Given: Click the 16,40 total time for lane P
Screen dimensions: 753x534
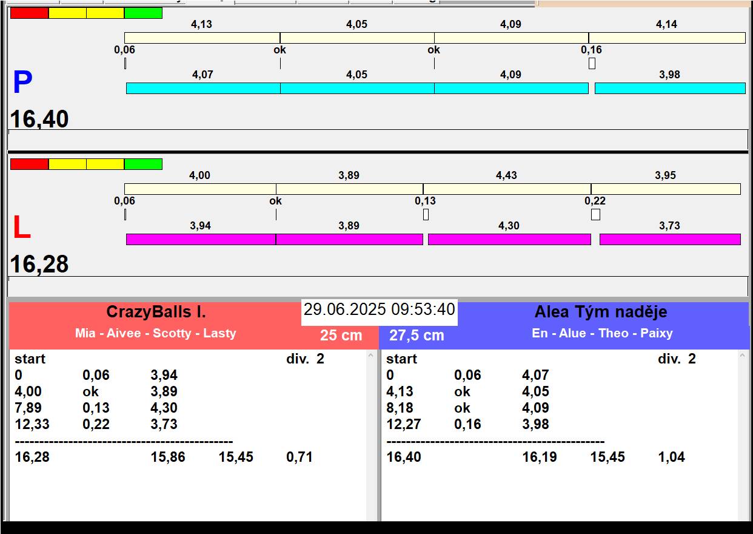Looking at the screenshot, I should (39, 119).
